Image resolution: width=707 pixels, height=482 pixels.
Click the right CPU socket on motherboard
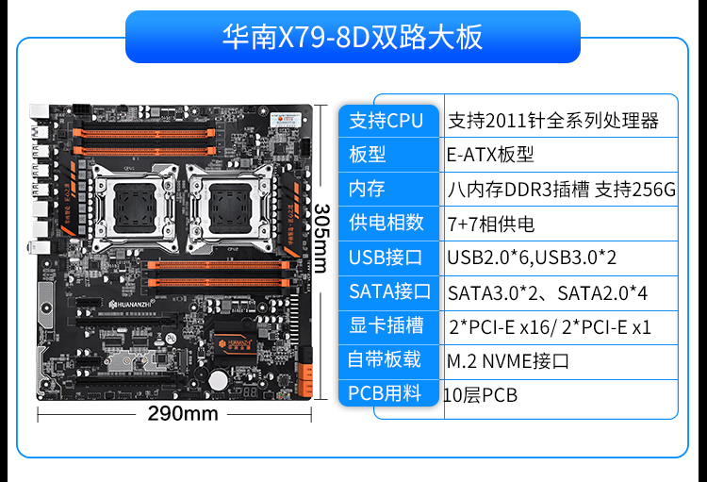[230, 208]
